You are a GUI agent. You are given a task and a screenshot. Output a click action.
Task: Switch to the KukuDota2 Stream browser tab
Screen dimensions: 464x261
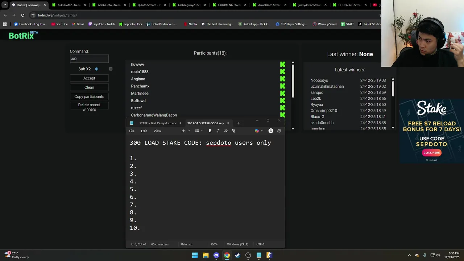click(x=69, y=5)
